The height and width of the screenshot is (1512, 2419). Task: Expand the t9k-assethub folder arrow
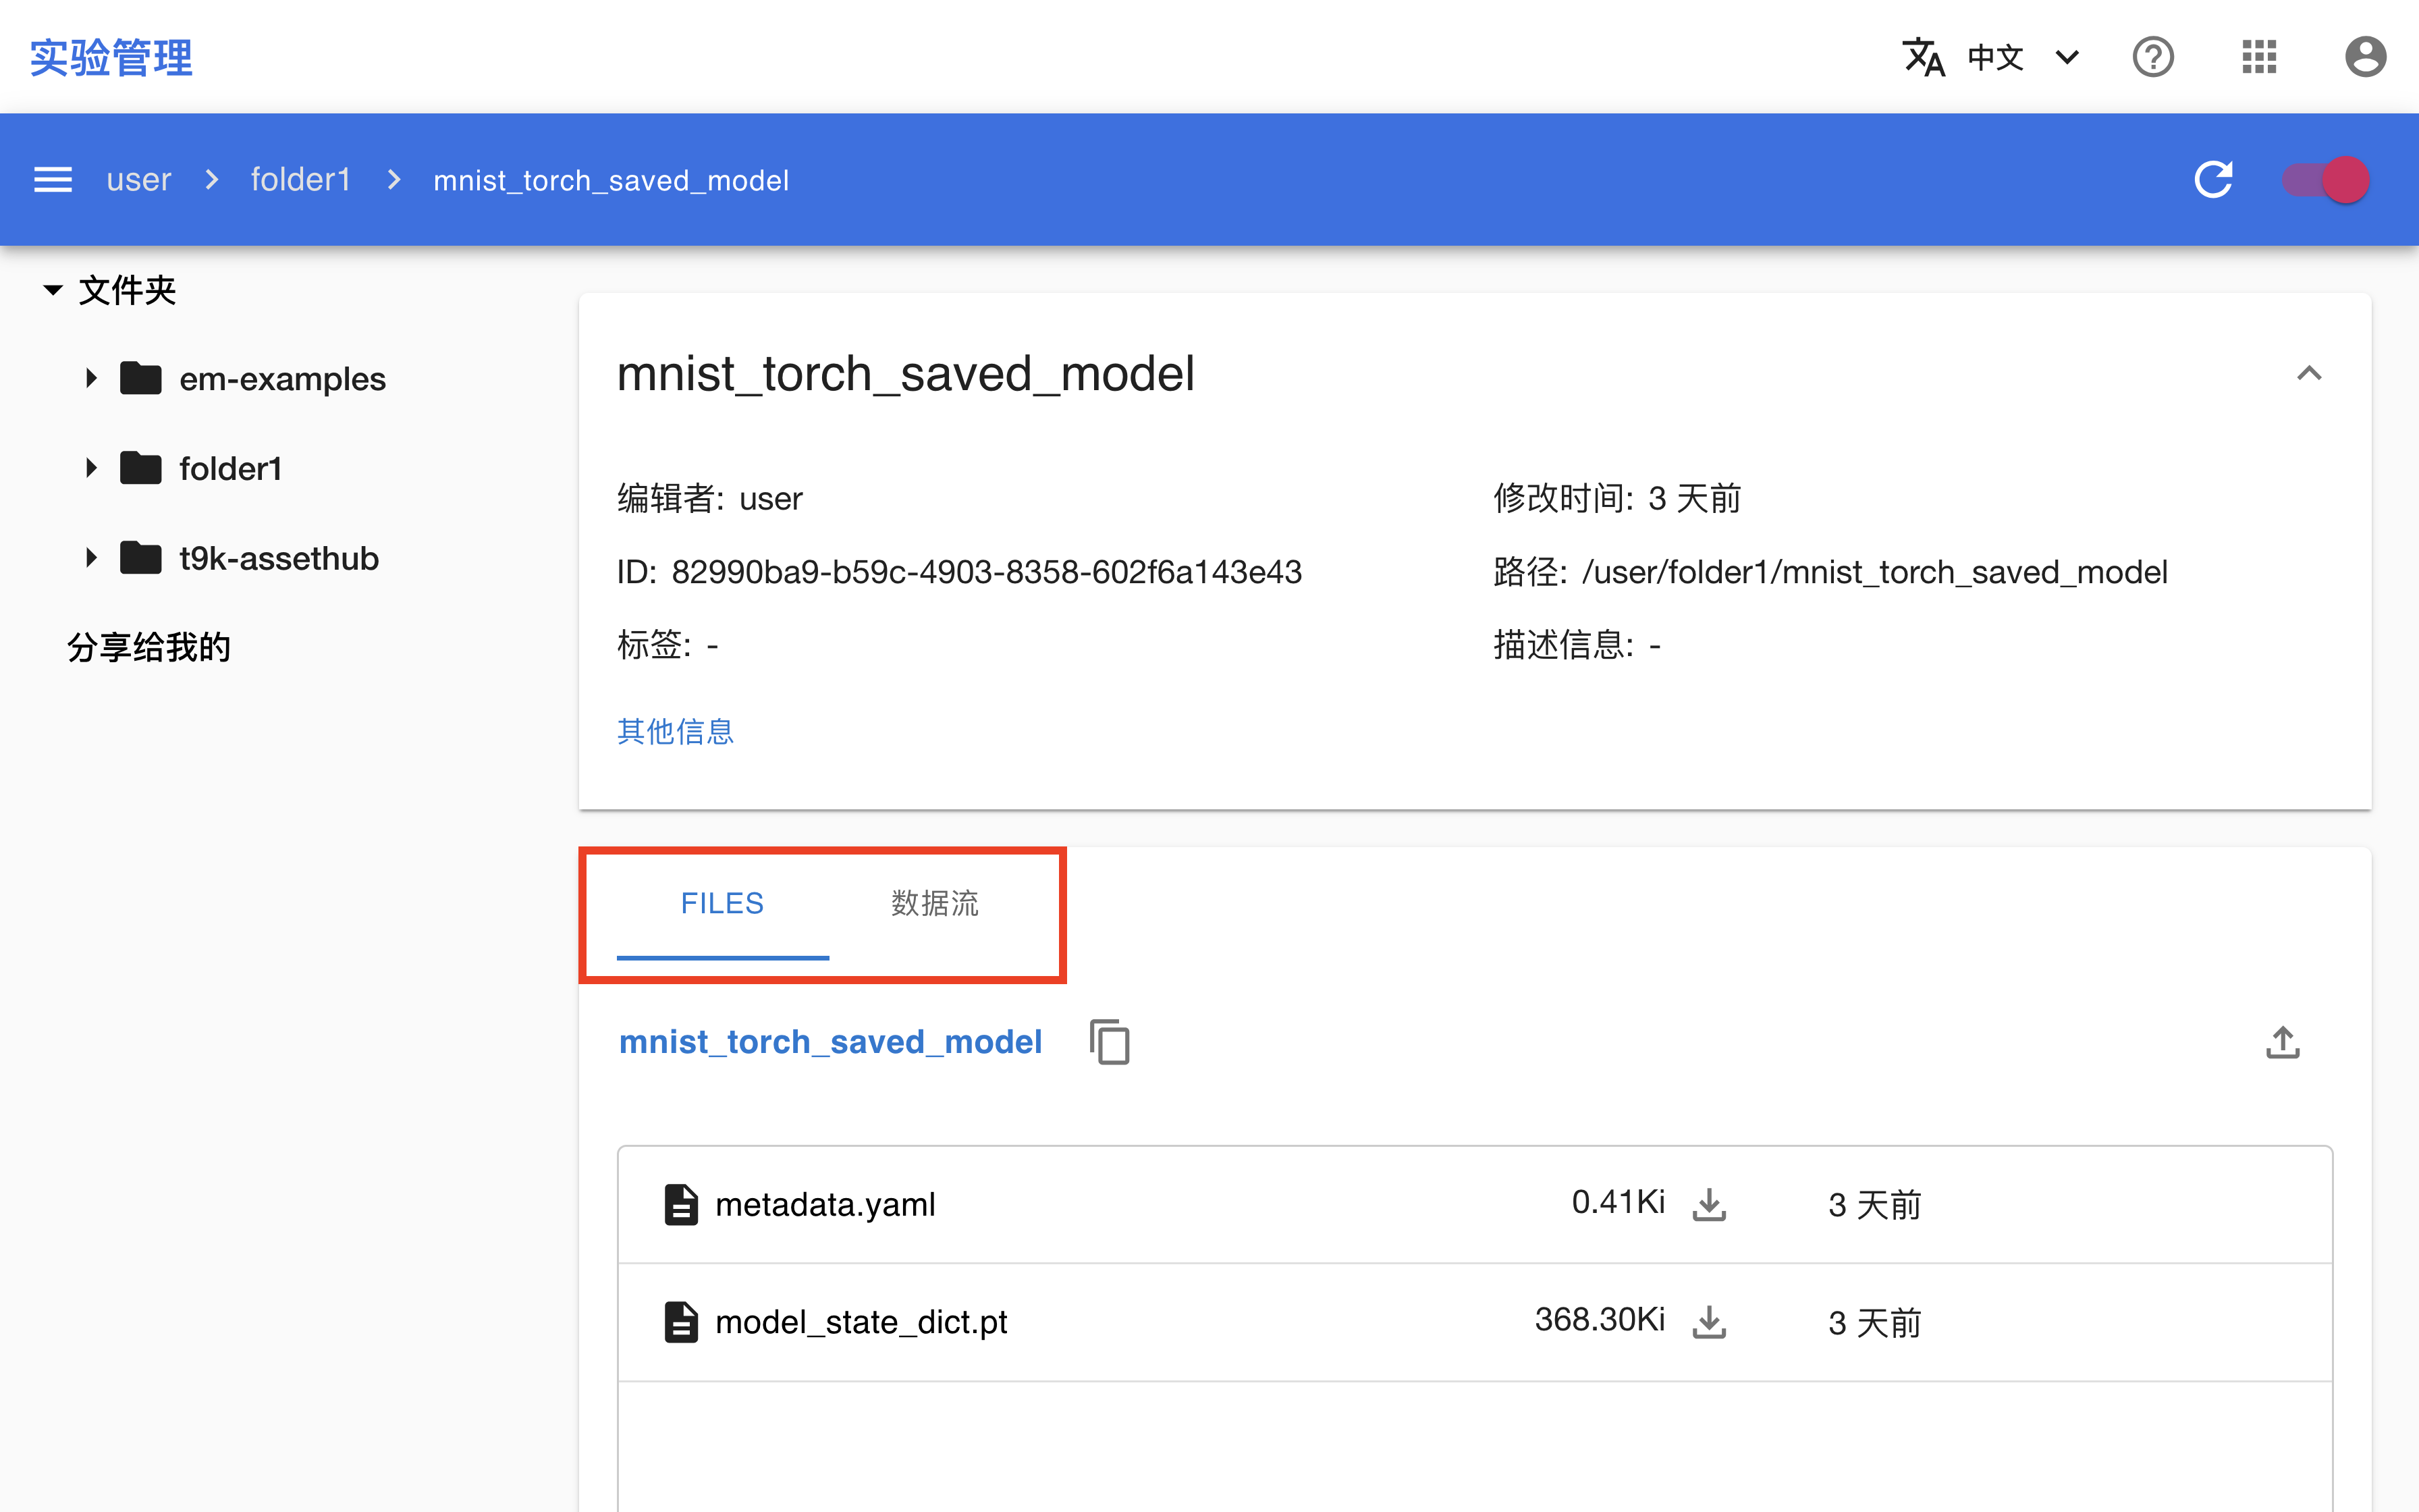point(91,558)
